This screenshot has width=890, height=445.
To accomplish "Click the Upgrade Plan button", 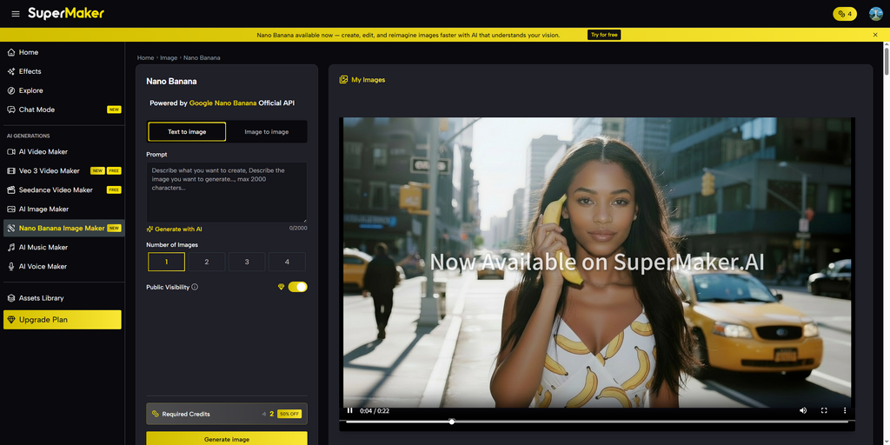I will (x=63, y=320).
